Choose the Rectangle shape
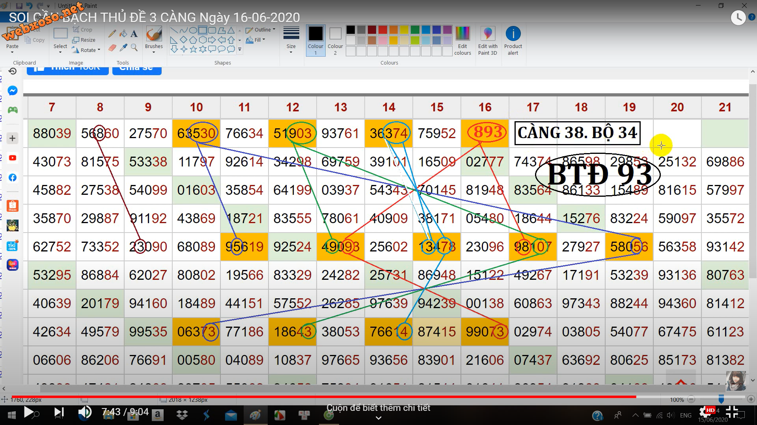This screenshot has height=425, width=757. pos(203,31)
